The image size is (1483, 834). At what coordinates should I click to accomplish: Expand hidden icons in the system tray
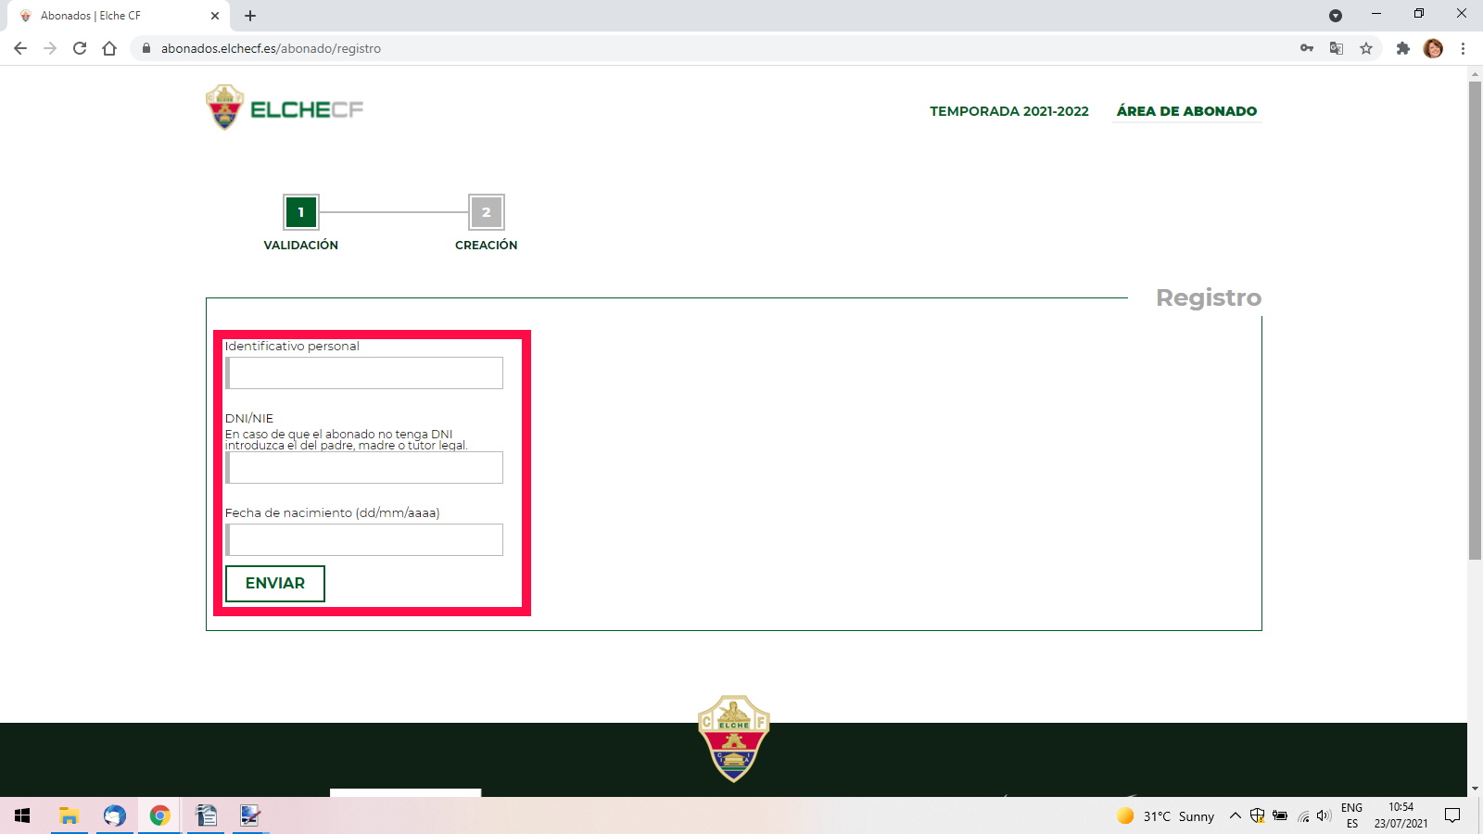pos(1236,816)
